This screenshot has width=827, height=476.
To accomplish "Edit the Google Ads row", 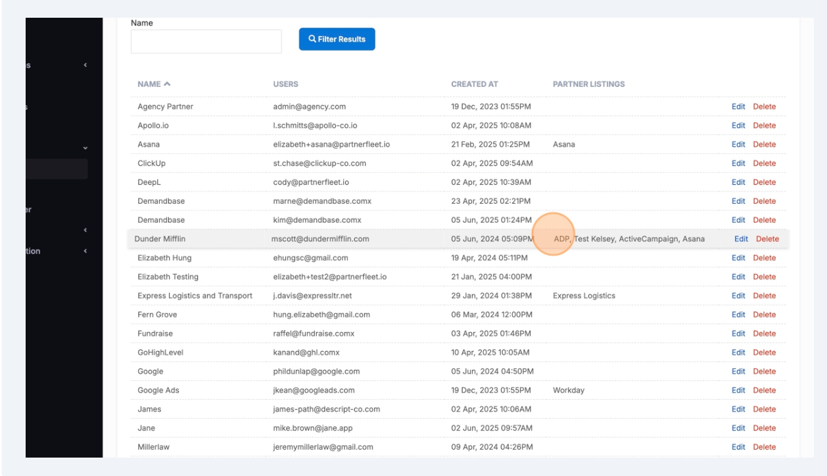I will [738, 391].
